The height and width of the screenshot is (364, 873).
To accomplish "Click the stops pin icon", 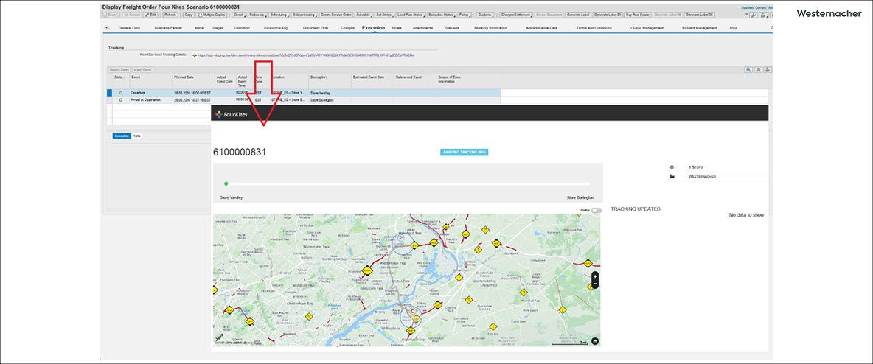I will coord(672,167).
